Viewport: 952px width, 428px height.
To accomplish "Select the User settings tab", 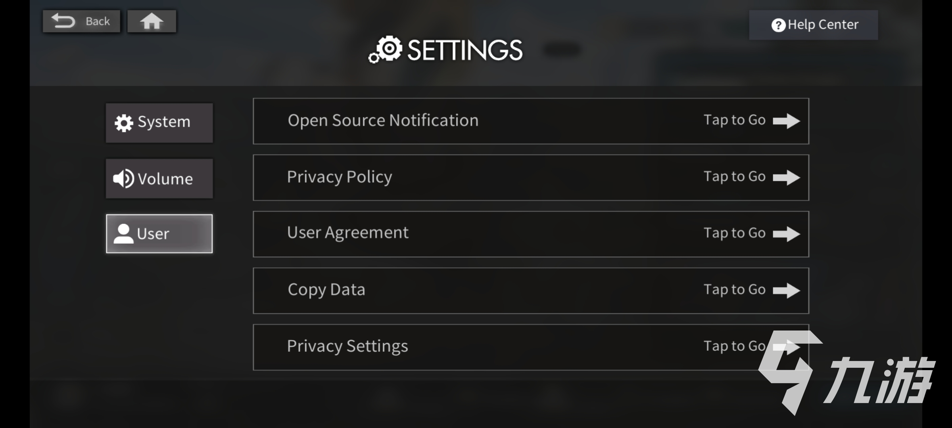I will point(159,234).
